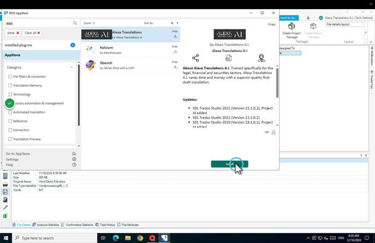Click Process automation & management label
375x243 pixels.
39,104
